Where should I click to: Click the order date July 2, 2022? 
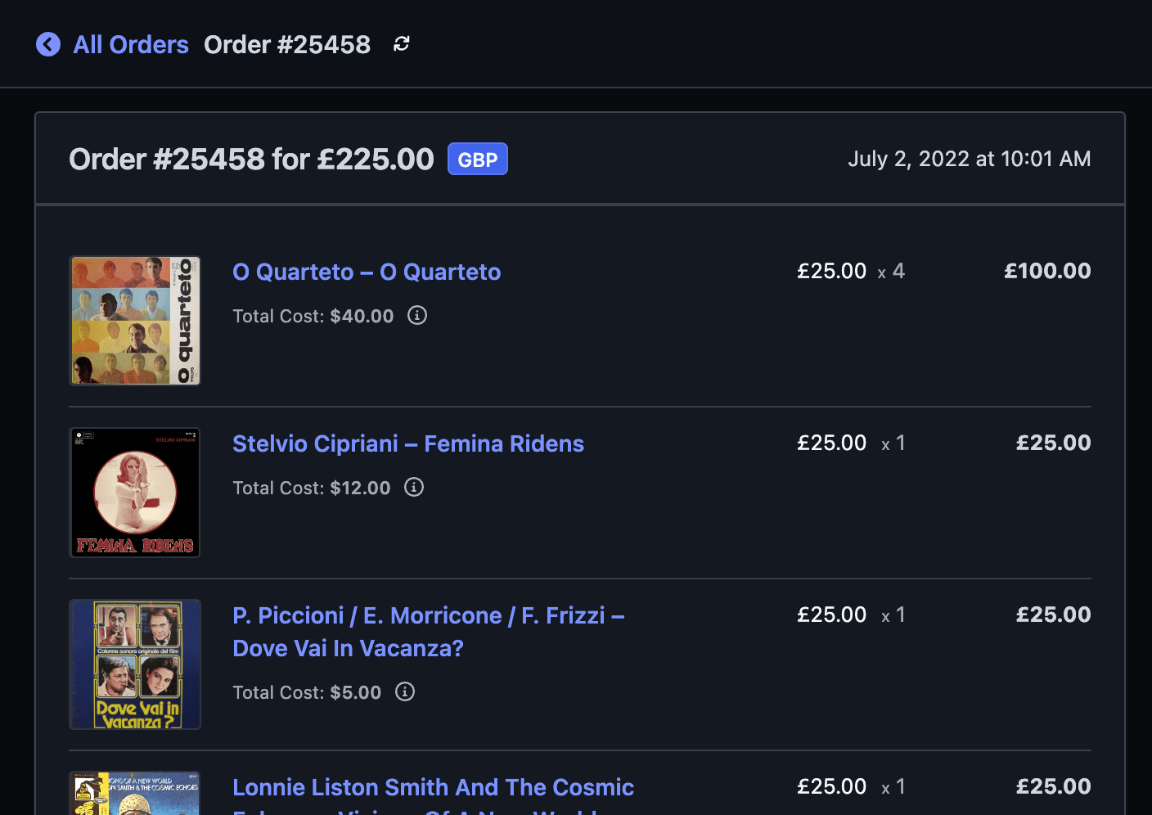click(x=969, y=159)
